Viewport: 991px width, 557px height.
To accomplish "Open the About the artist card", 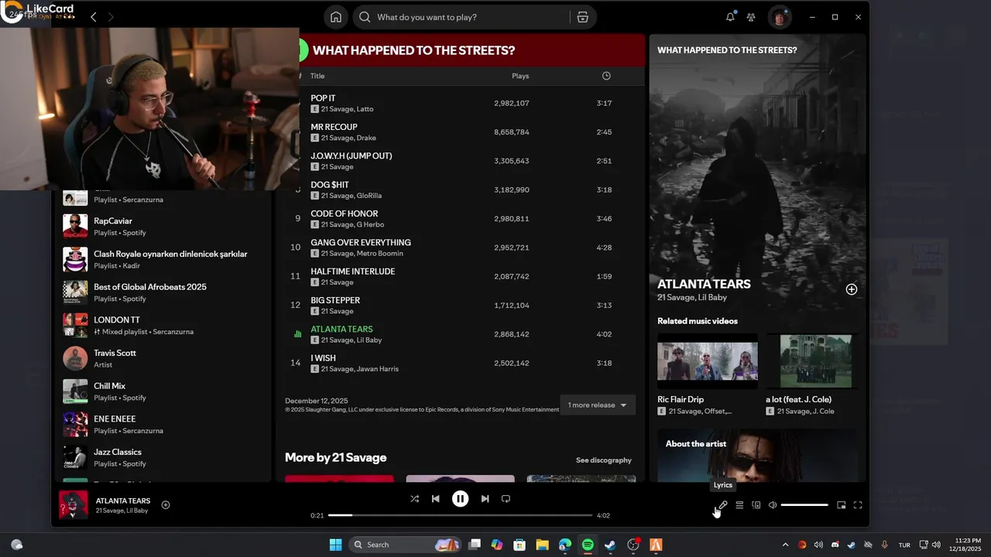I will click(757, 456).
